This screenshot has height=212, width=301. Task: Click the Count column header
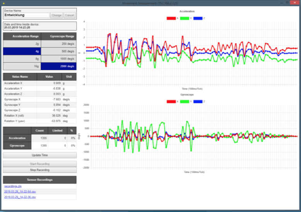tap(39, 131)
